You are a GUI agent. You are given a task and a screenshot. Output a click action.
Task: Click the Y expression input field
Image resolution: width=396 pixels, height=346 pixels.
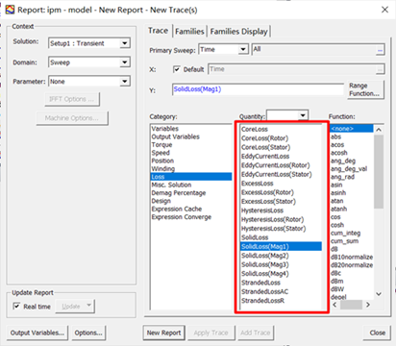click(x=258, y=89)
